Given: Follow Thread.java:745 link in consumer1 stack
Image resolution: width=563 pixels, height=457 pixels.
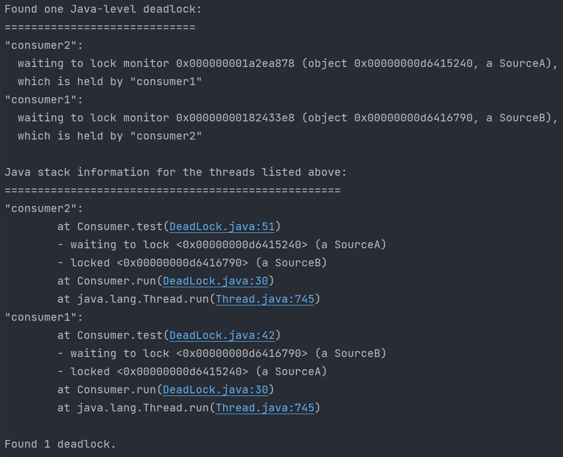Looking at the screenshot, I should click(265, 408).
